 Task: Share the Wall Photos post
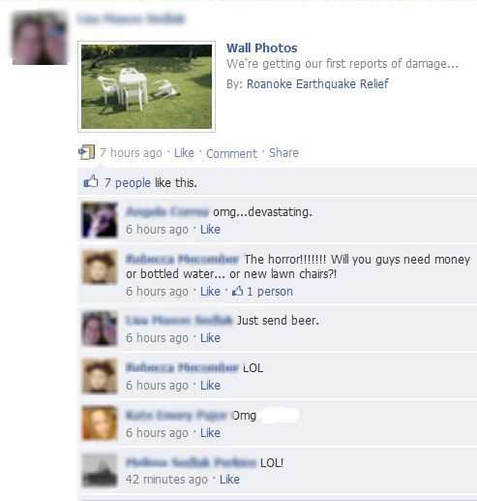click(x=283, y=153)
